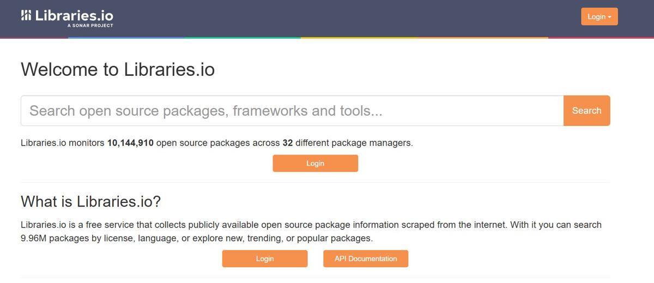654x283 pixels.
Task: Focus the open source packages search field
Action: (292, 111)
